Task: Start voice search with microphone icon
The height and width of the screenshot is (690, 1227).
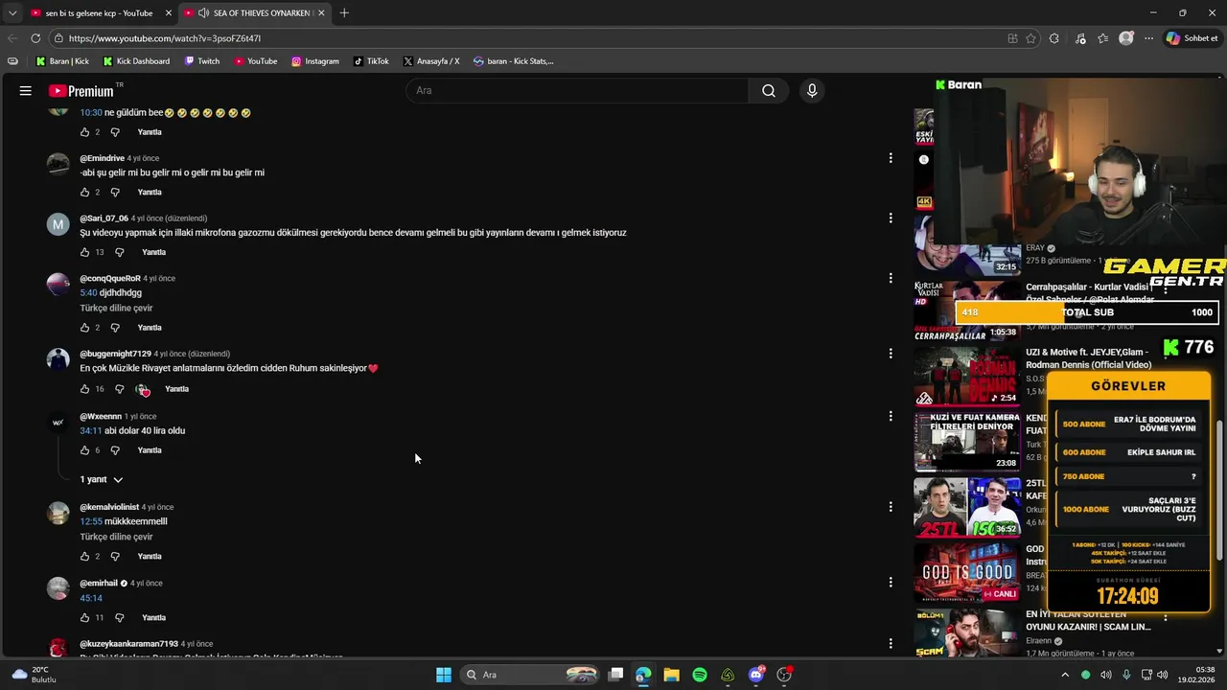Action: 812,91
